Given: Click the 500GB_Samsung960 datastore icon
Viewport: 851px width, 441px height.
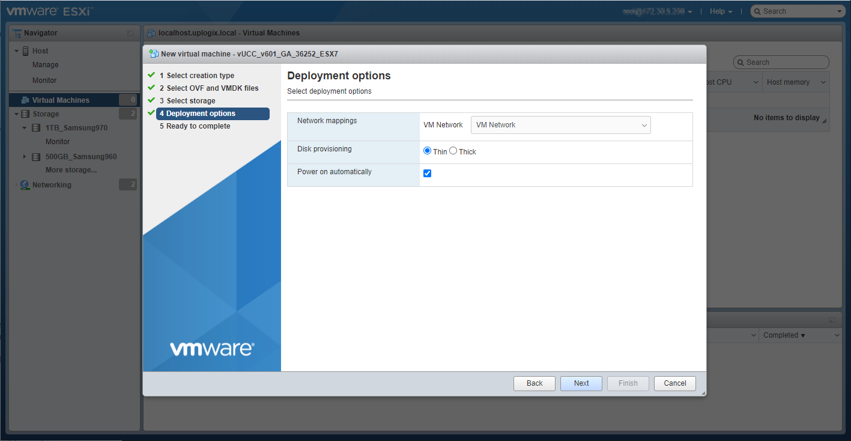Looking at the screenshot, I should pos(36,157).
